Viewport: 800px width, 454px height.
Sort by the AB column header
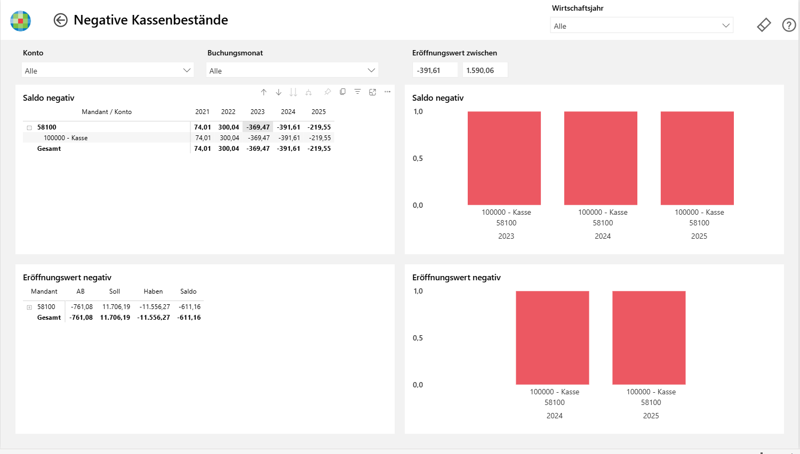[x=81, y=291]
